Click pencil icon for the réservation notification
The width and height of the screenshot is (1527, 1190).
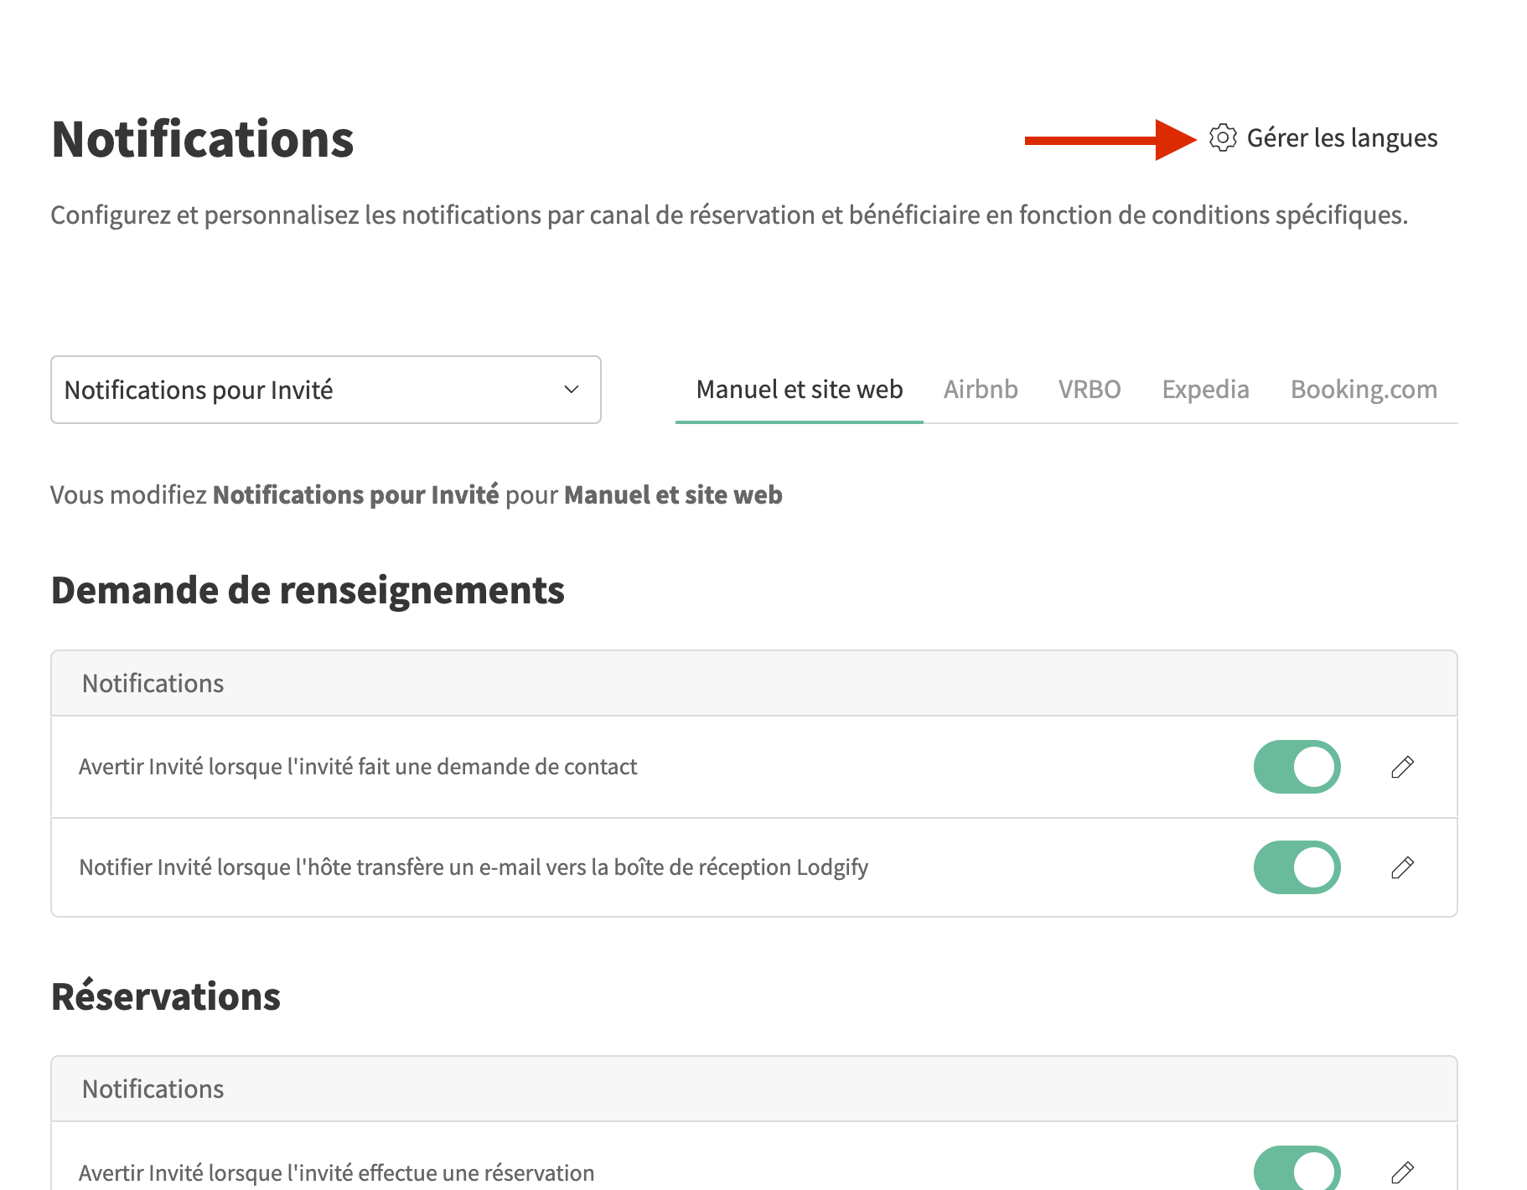click(1402, 1172)
